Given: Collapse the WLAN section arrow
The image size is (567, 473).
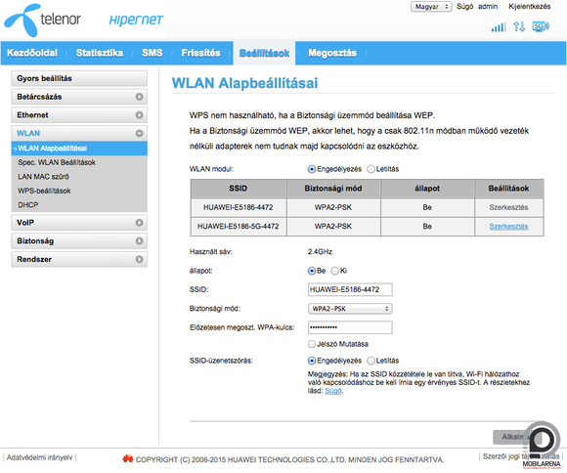Looking at the screenshot, I should 139,134.
